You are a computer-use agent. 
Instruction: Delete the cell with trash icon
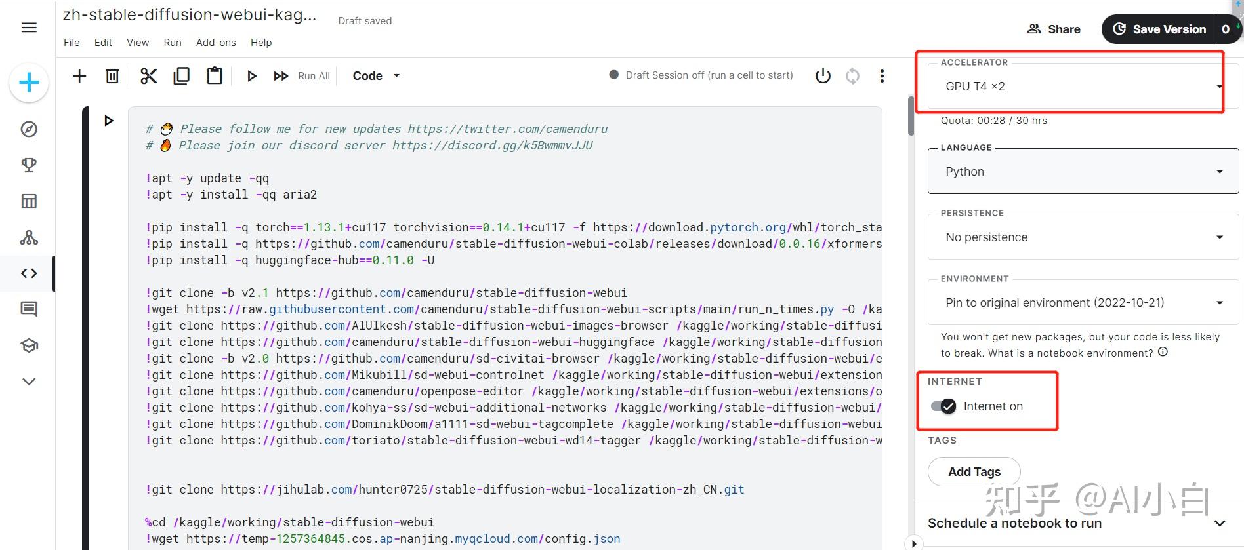click(x=112, y=76)
